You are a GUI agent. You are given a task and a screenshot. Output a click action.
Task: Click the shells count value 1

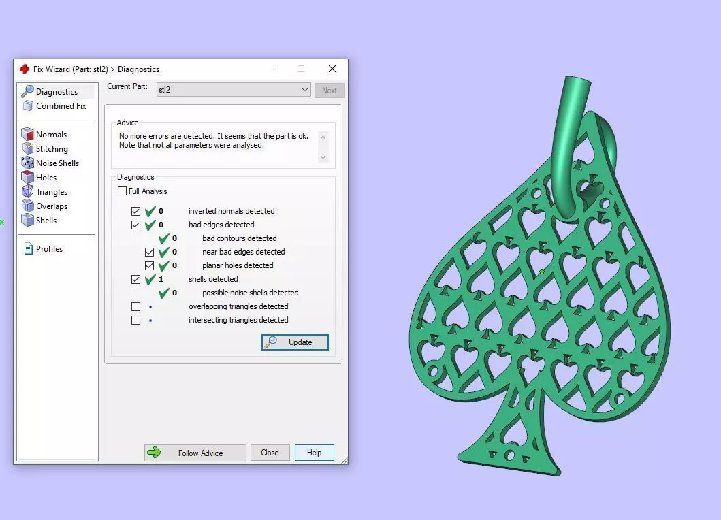click(161, 279)
